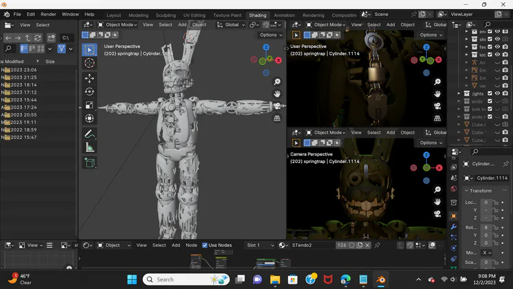Click fake user shield for STendo2 material
This screenshot has width=513, height=289.
[x=352, y=245]
